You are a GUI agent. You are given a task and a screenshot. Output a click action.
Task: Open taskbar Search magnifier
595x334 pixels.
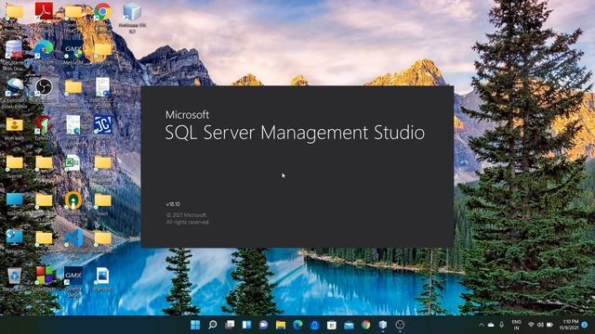point(213,325)
